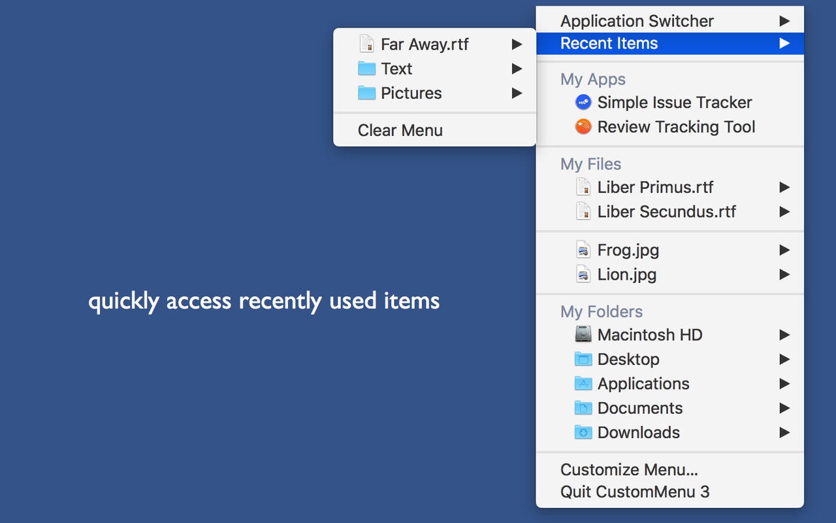Image resolution: width=836 pixels, height=523 pixels.
Task: Expand the Frog.jpg submenu arrow
Action: [x=784, y=250]
